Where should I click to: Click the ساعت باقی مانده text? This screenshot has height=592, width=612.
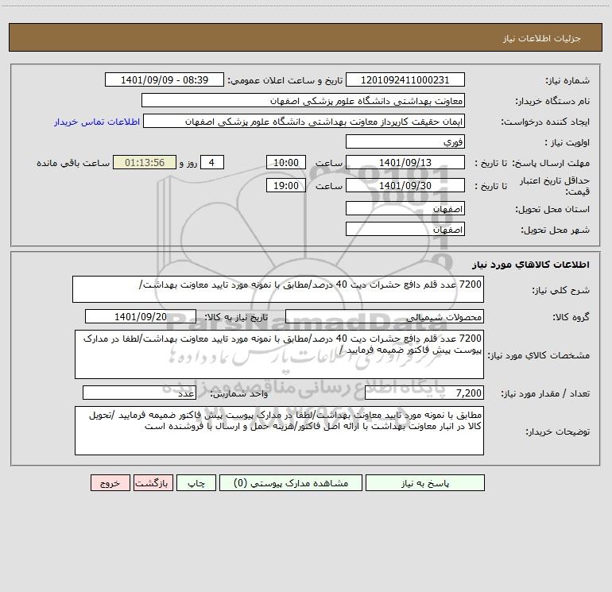pyautogui.click(x=73, y=163)
